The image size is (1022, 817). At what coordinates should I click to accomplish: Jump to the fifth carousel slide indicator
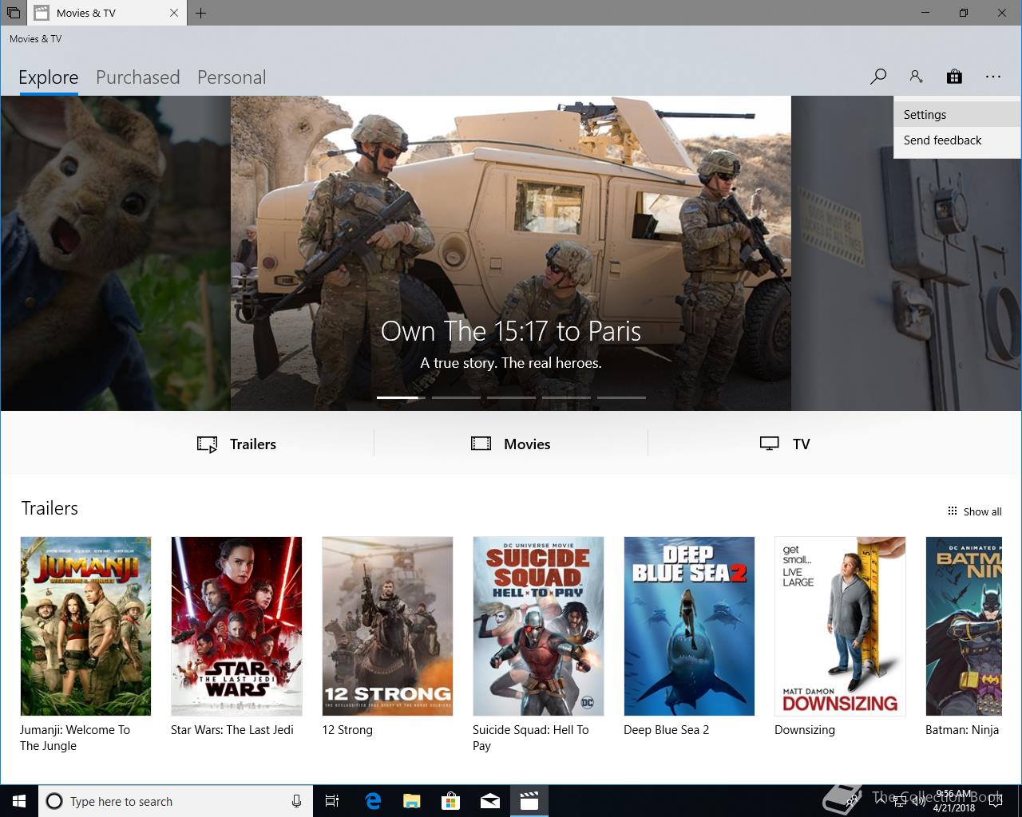(x=621, y=397)
